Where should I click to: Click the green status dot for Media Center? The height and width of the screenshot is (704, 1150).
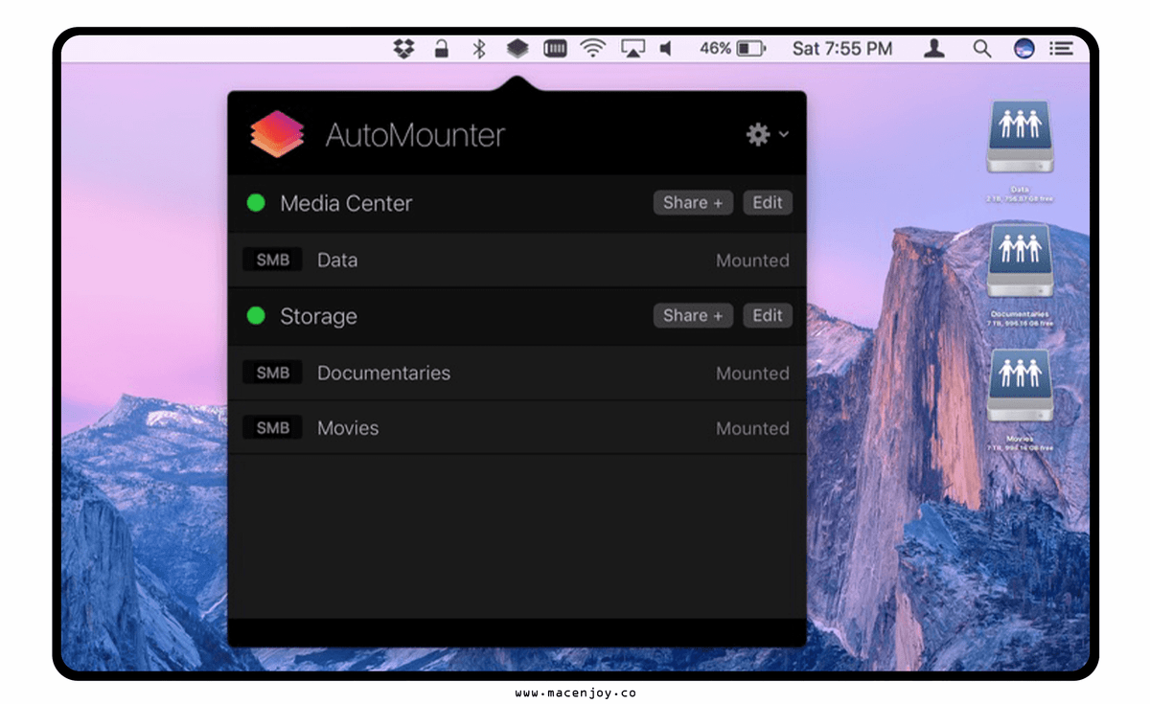256,203
